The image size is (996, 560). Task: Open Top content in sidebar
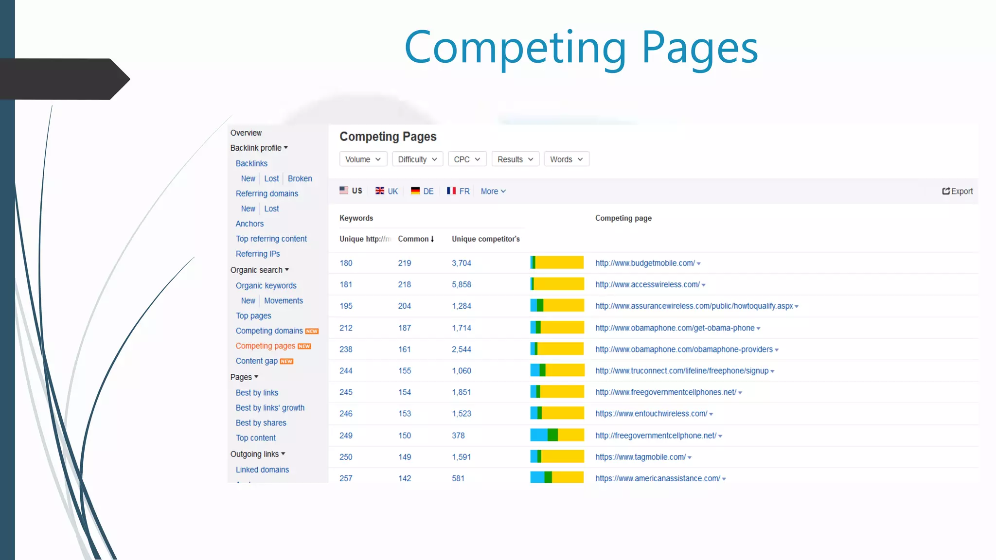pos(256,438)
